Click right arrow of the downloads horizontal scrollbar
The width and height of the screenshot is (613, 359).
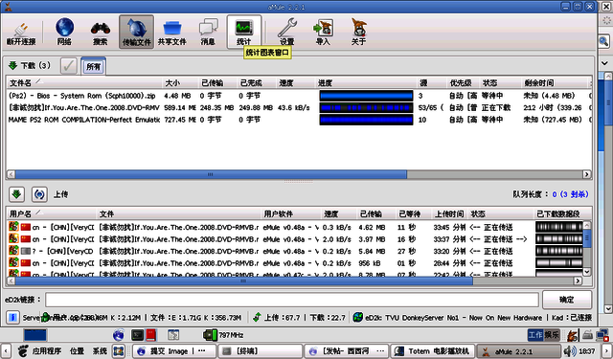586,174
